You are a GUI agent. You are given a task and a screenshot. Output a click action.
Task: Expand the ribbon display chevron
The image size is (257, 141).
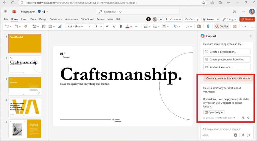point(252,27)
